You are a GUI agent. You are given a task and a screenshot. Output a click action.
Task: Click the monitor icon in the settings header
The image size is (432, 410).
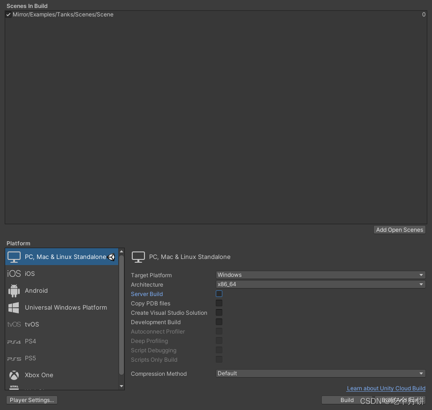coord(138,257)
